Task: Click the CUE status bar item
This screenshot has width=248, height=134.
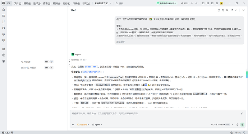Action: click(238, 133)
